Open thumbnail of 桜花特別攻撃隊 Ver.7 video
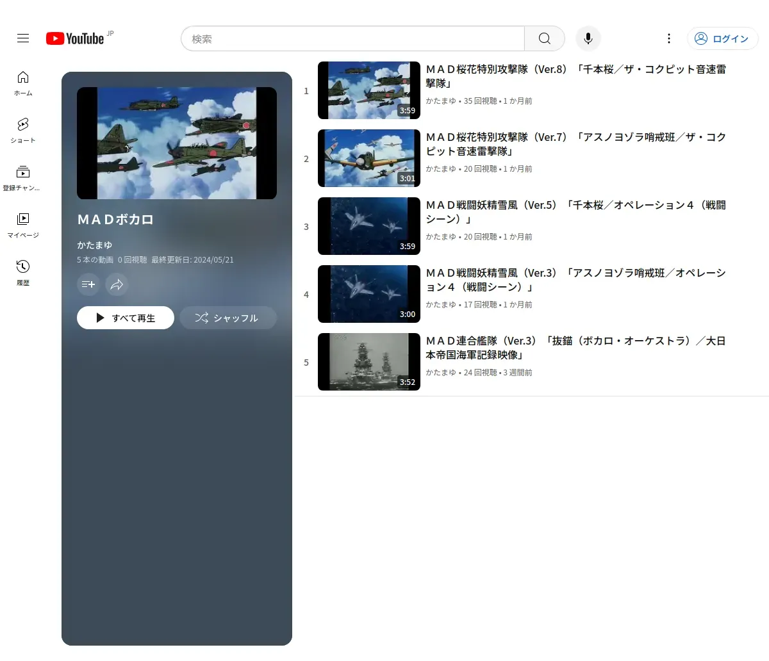769x661 pixels. pos(369,158)
